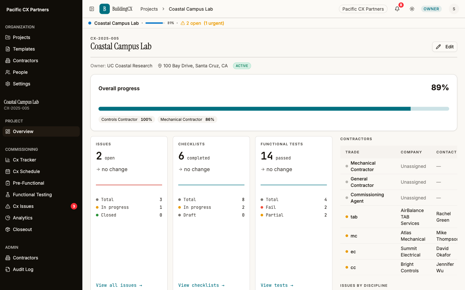Click the People icon in sidebar
This screenshot has height=290, width=465.
(8, 72)
